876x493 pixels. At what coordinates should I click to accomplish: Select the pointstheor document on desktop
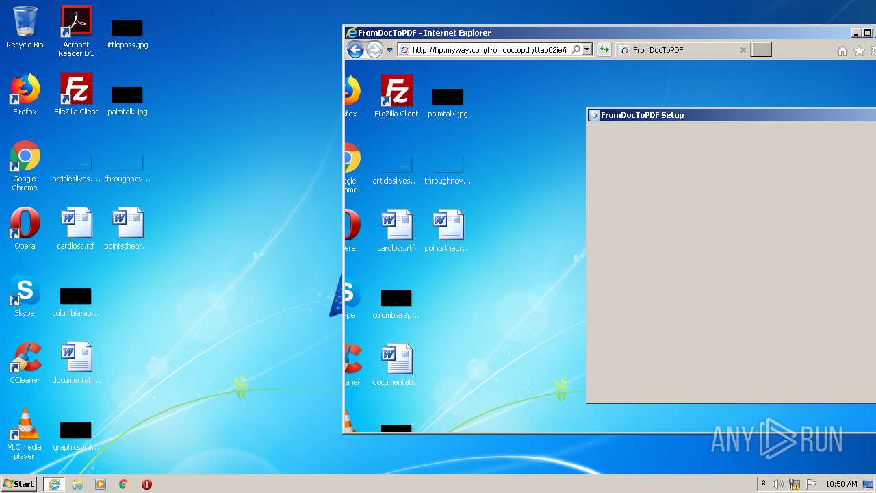coord(127,229)
